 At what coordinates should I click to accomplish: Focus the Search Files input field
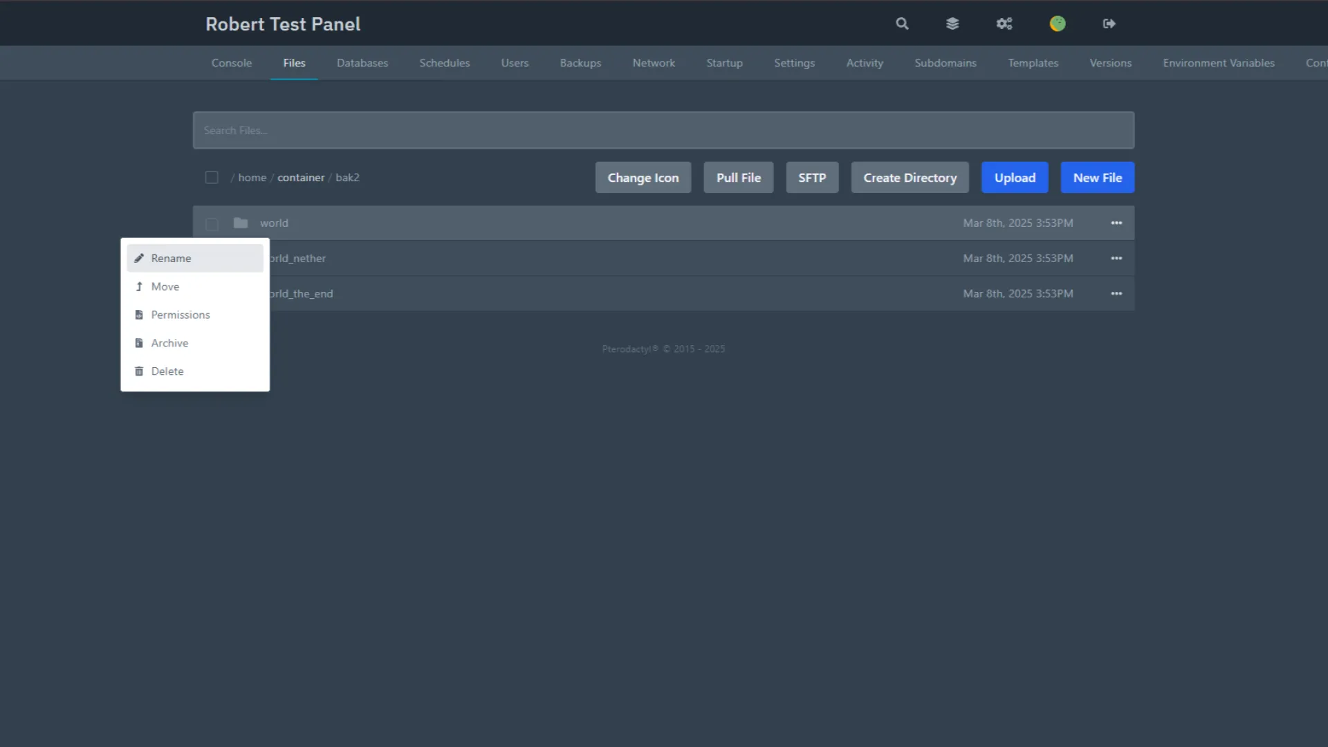tap(663, 130)
